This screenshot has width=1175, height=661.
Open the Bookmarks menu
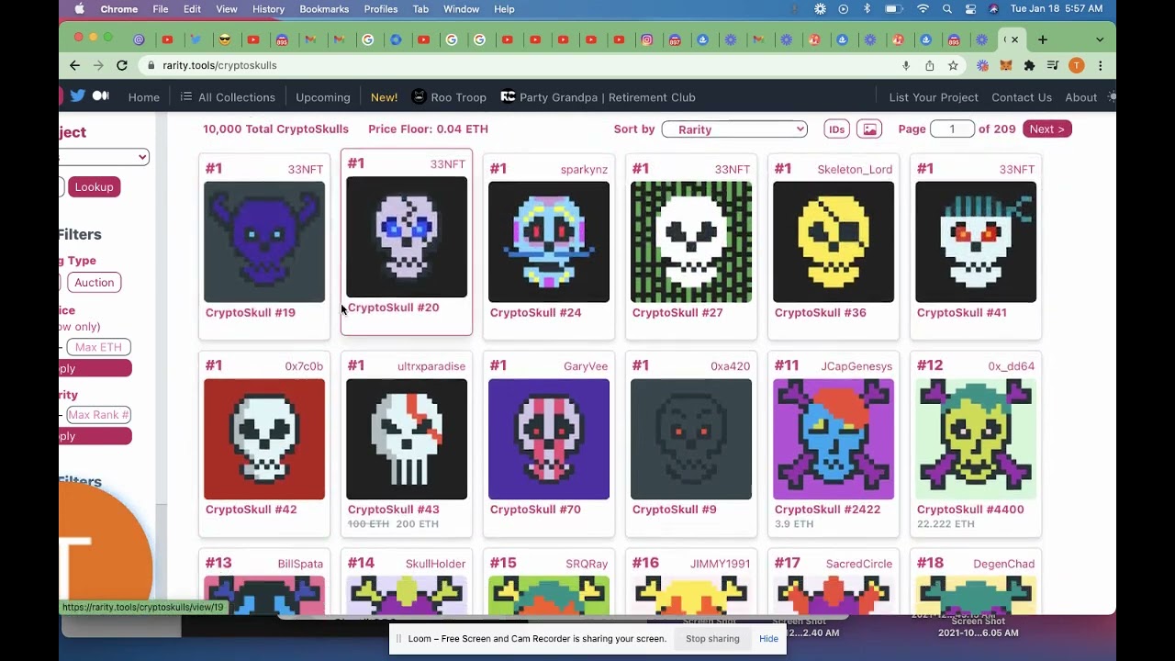(x=324, y=9)
